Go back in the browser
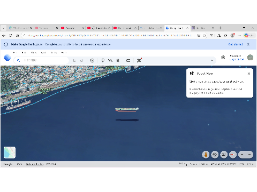This screenshot has width=257, height=192. click(x=4, y=36)
